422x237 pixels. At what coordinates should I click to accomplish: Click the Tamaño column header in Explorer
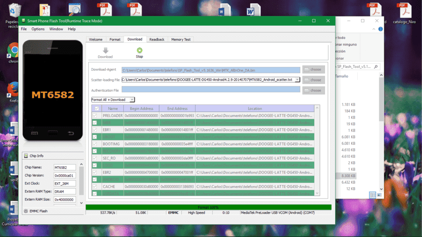coord(342,76)
